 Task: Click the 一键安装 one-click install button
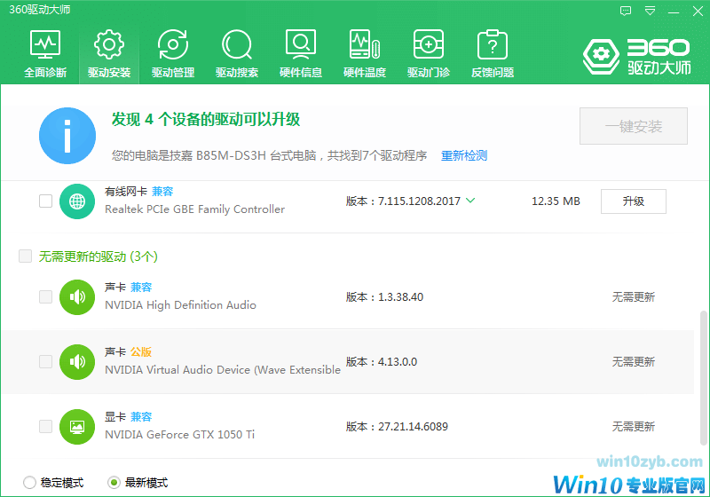(x=634, y=126)
